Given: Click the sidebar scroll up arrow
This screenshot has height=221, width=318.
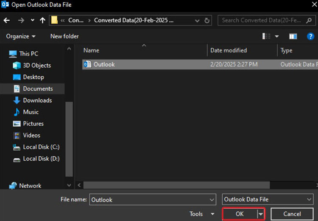Looking at the screenshot, I should pos(69,49).
